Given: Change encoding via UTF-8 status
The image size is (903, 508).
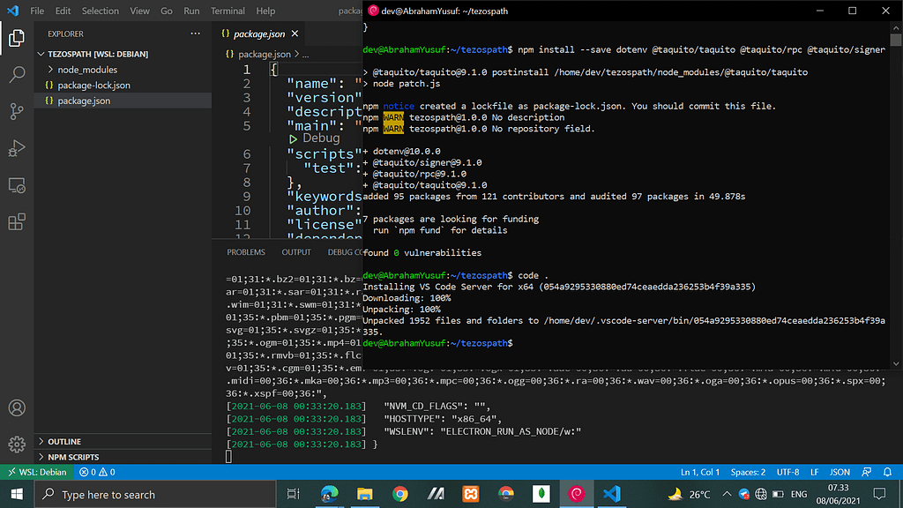Looking at the screenshot, I should [787, 472].
